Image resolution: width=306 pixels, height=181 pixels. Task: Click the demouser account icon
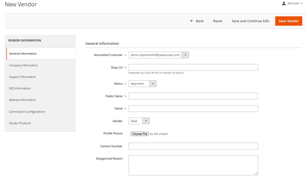click(284, 3)
